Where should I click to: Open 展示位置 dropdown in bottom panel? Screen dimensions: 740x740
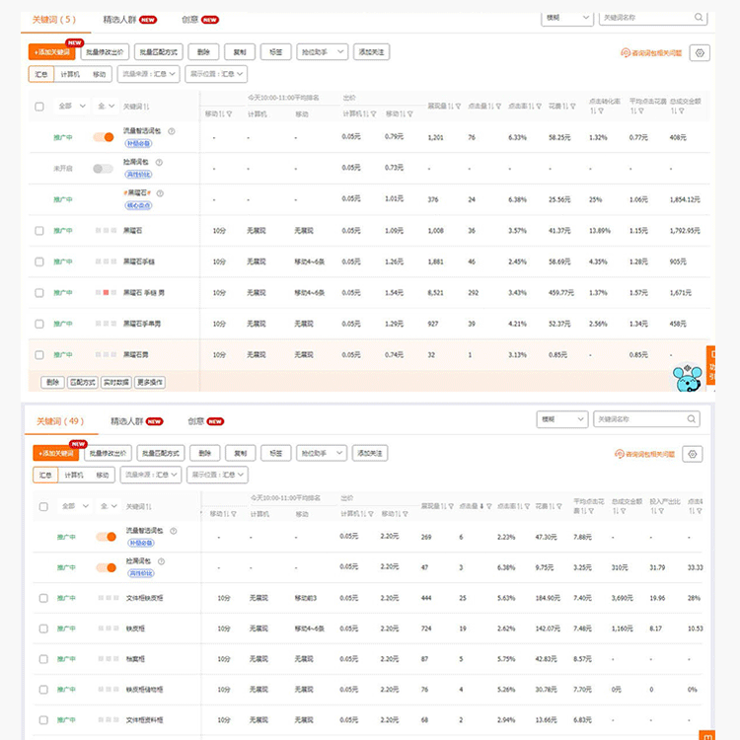(x=218, y=475)
